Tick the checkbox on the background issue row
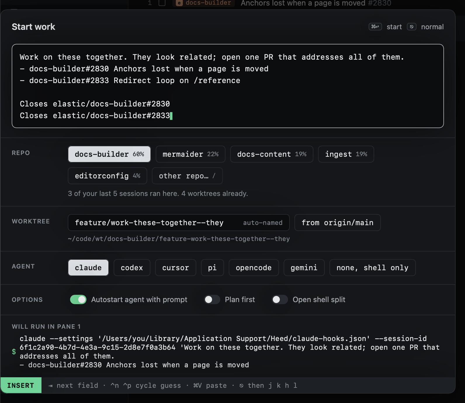 pos(162,3)
